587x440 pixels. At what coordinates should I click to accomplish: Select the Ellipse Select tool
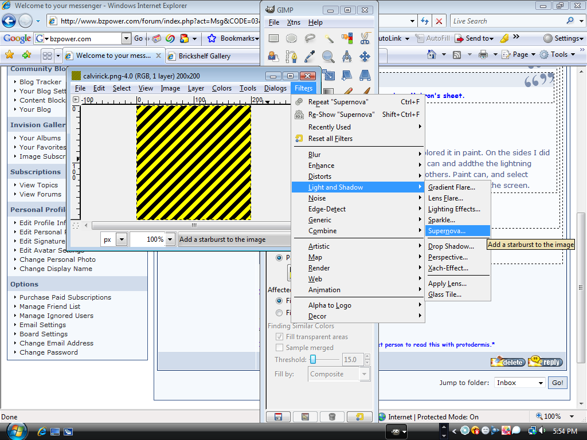[292, 38]
